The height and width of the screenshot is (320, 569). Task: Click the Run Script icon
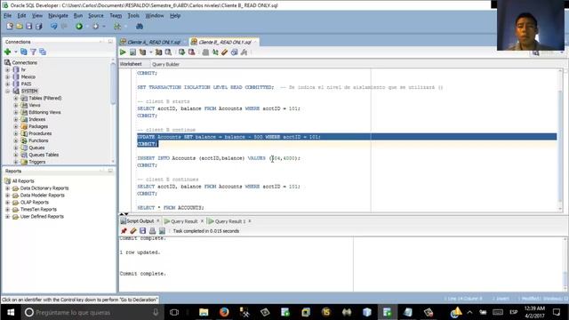[132, 52]
